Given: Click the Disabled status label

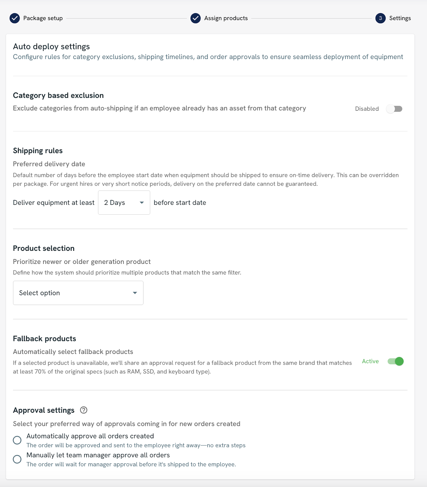Looking at the screenshot, I should [x=367, y=109].
